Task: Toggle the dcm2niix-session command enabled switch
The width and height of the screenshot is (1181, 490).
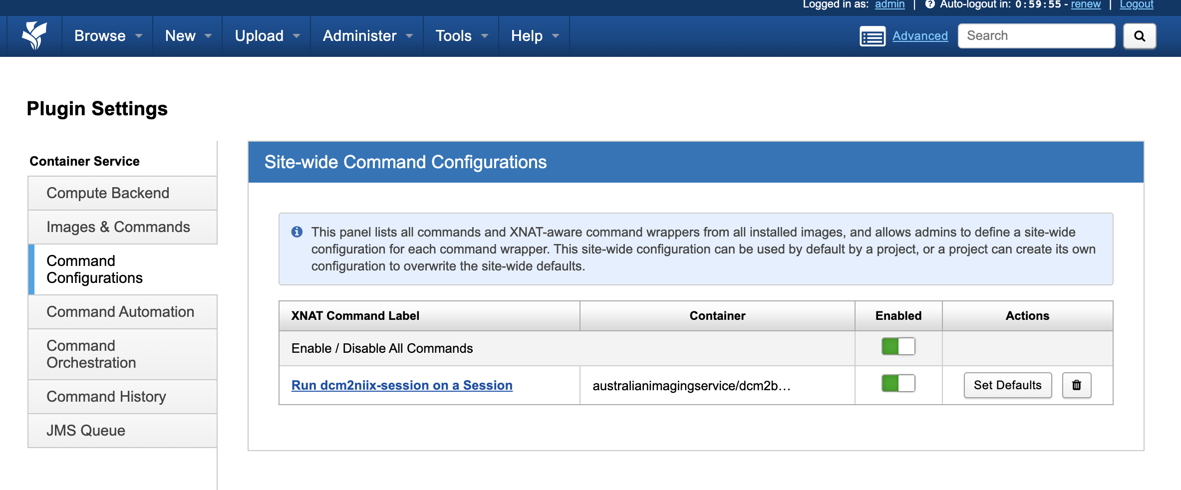Action: coord(898,383)
